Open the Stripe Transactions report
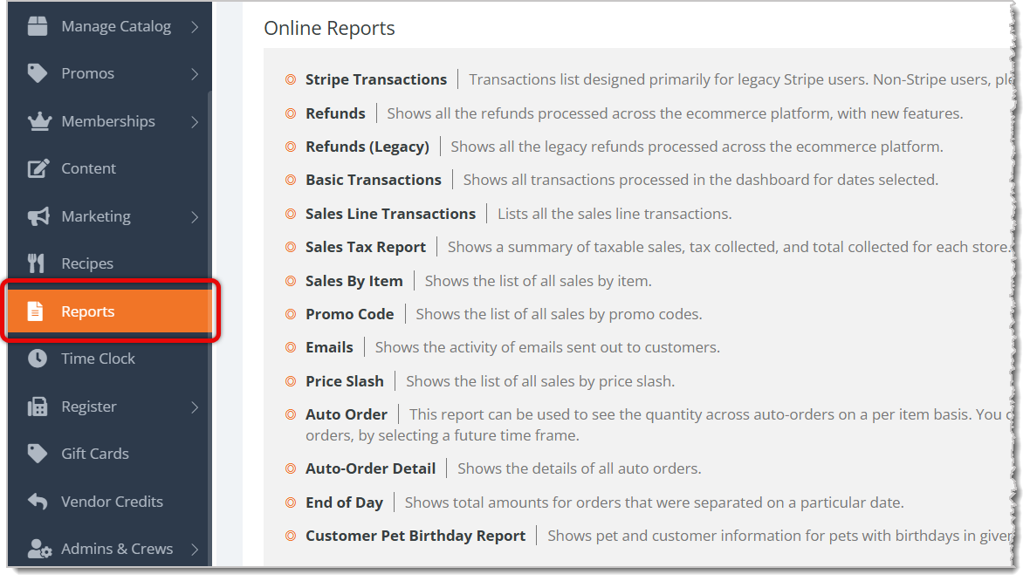This screenshot has height=581, width=1030. [375, 79]
